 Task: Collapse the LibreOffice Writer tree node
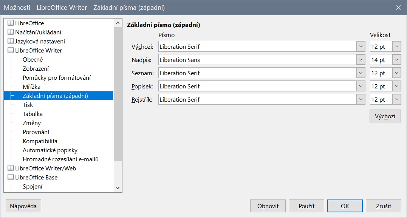[11, 51]
